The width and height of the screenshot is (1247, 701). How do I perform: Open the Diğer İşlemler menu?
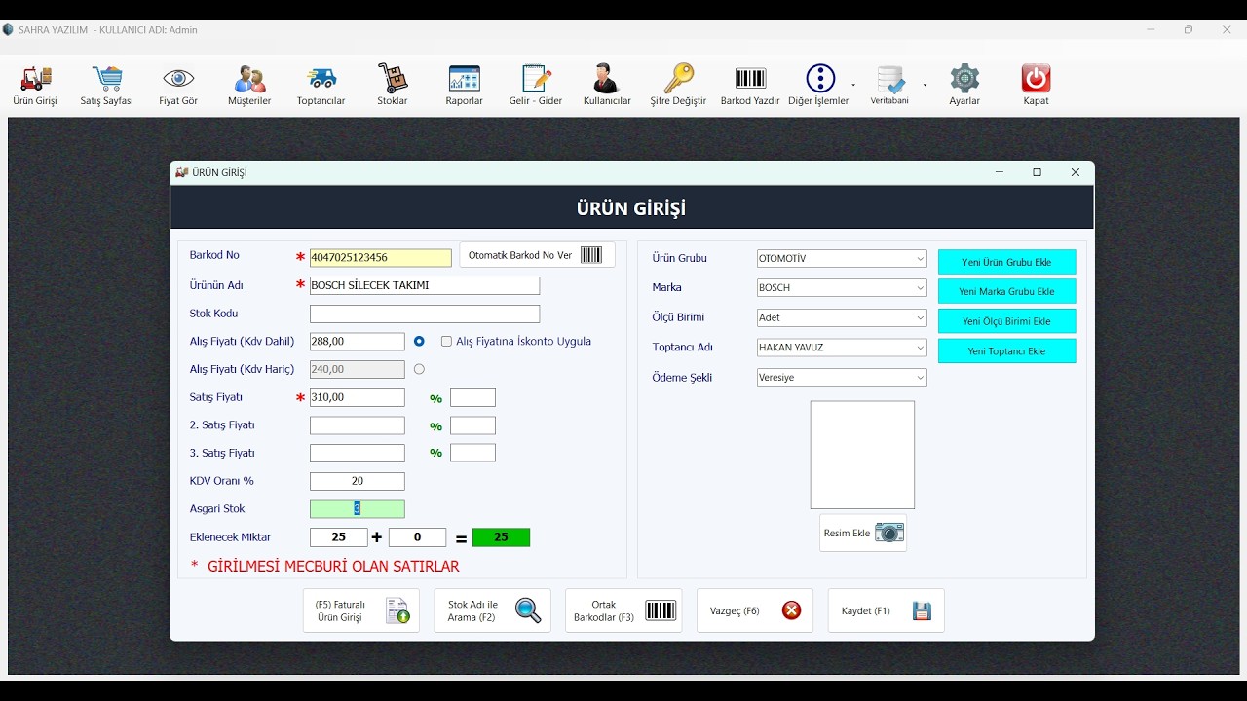pyautogui.click(x=821, y=85)
